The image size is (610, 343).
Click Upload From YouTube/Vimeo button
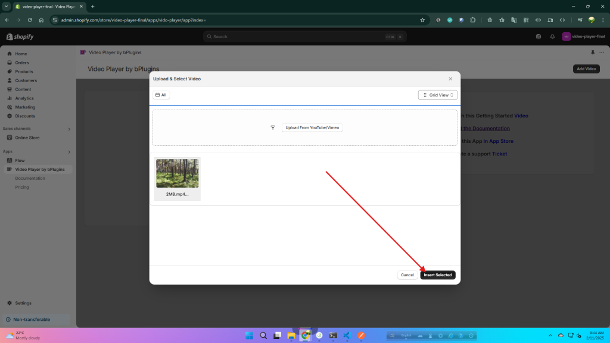(x=312, y=127)
